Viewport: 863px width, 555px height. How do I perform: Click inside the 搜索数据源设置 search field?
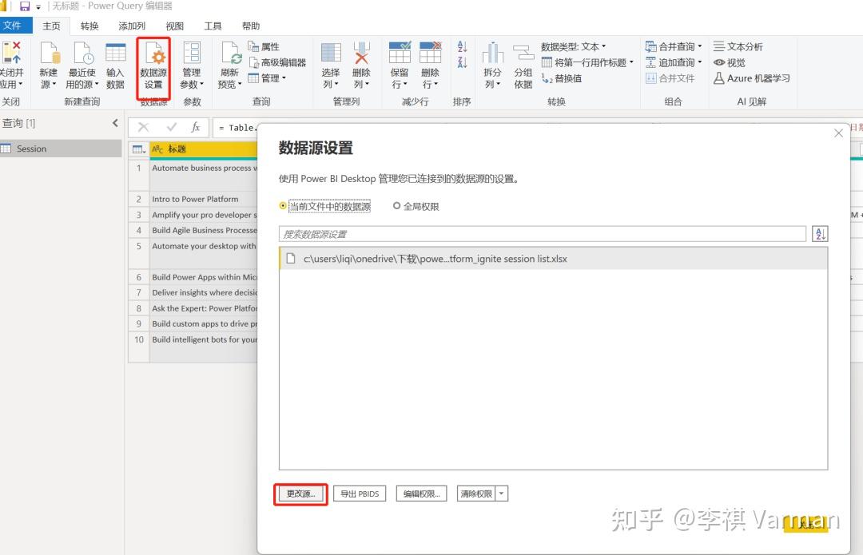[x=479, y=232]
